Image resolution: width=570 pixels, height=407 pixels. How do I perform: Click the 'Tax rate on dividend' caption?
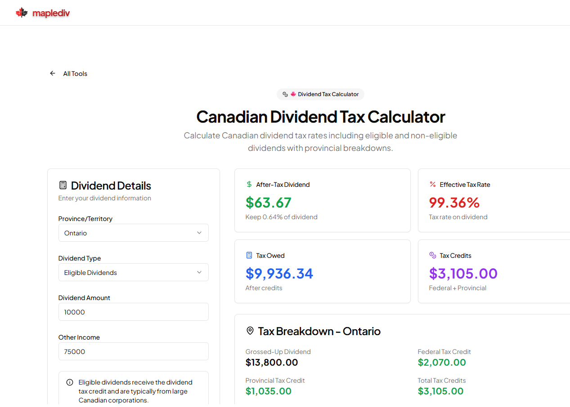pyautogui.click(x=458, y=217)
